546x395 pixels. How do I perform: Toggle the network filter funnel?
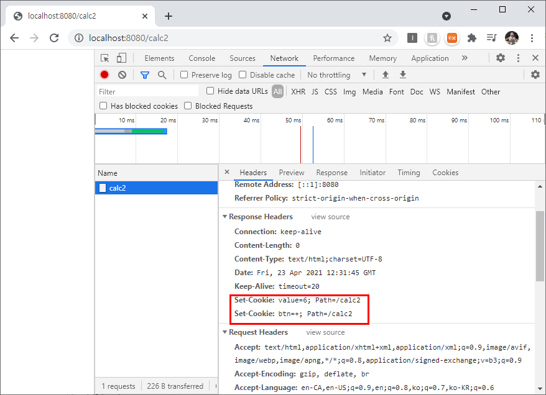point(145,75)
